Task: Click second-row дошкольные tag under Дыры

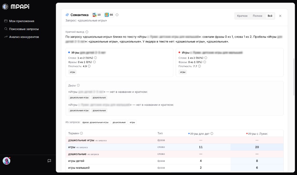Action: [99, 110]
